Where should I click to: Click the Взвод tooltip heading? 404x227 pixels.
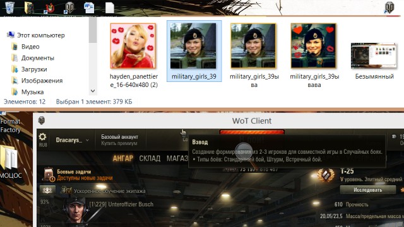200,143
